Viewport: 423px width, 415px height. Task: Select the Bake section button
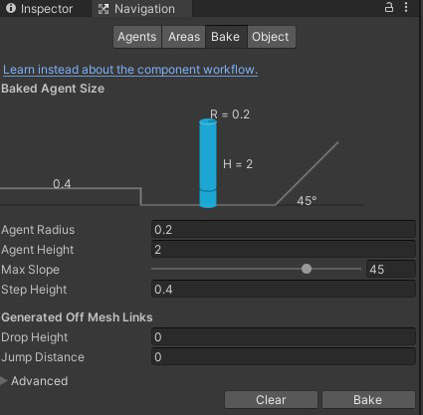click(226, 37)
